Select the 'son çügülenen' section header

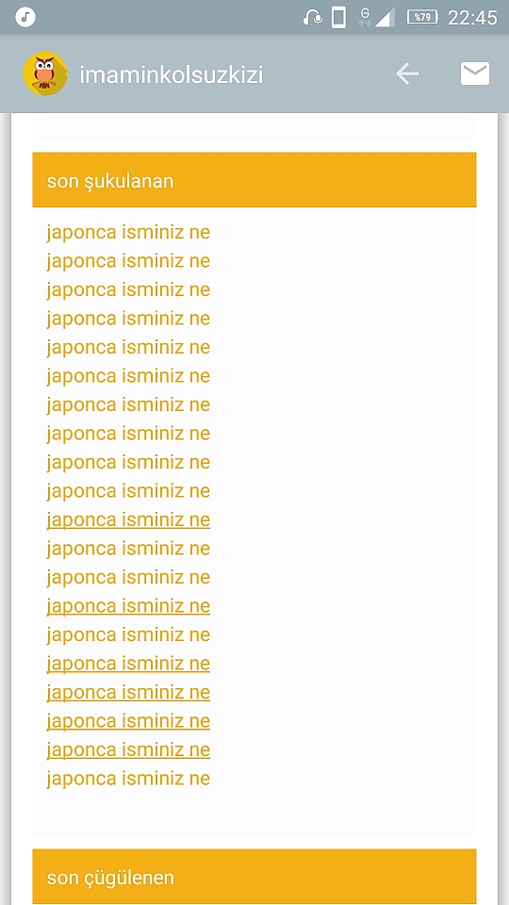coord(254,876)
